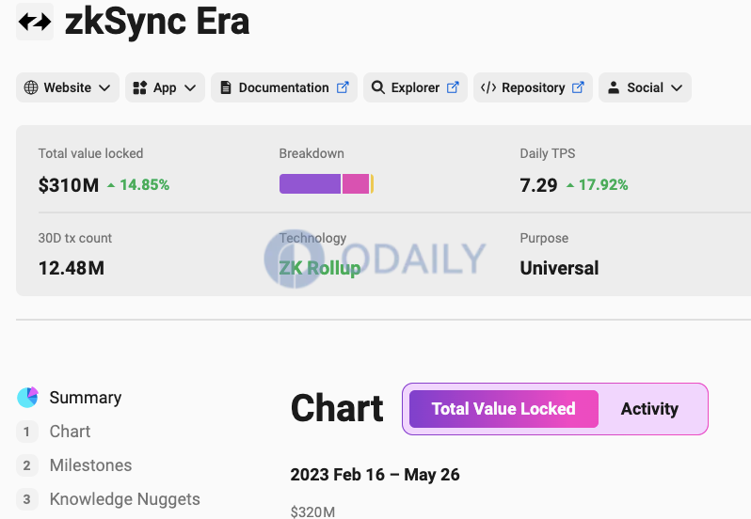Select the Total Value Locked chart toggle
Image resolution: width=751 pixels, height=519 pixels.
tap(503, 409)
